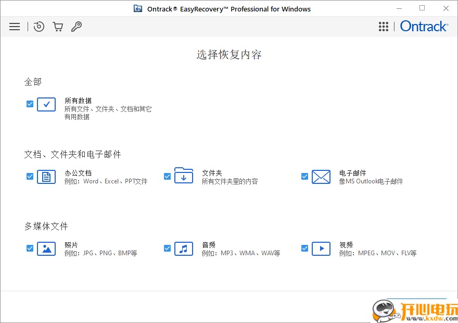Click the apps grid icon beside Ontrack logo
The height and width of the screenshot is (323, 458).
(384, 26)
